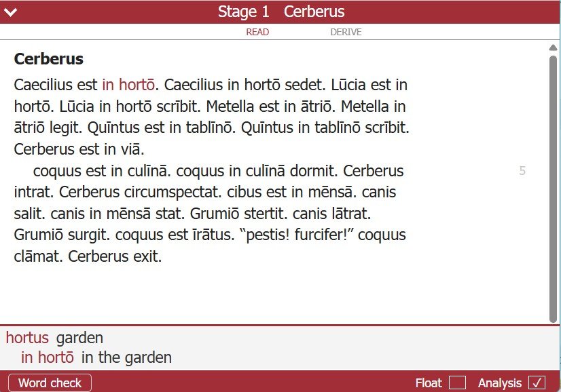This screenshot has width=561, height=392.
Task: Click the line number 5 marker
Action: click(522, 171)
